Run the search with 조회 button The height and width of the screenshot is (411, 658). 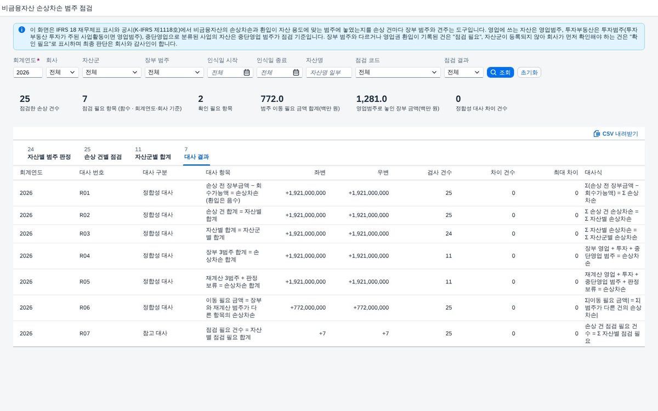(500, 72)
